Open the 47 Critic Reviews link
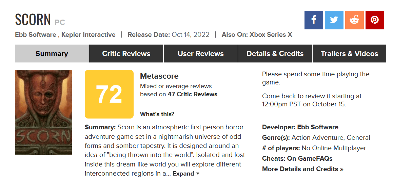 click(192, 94)
